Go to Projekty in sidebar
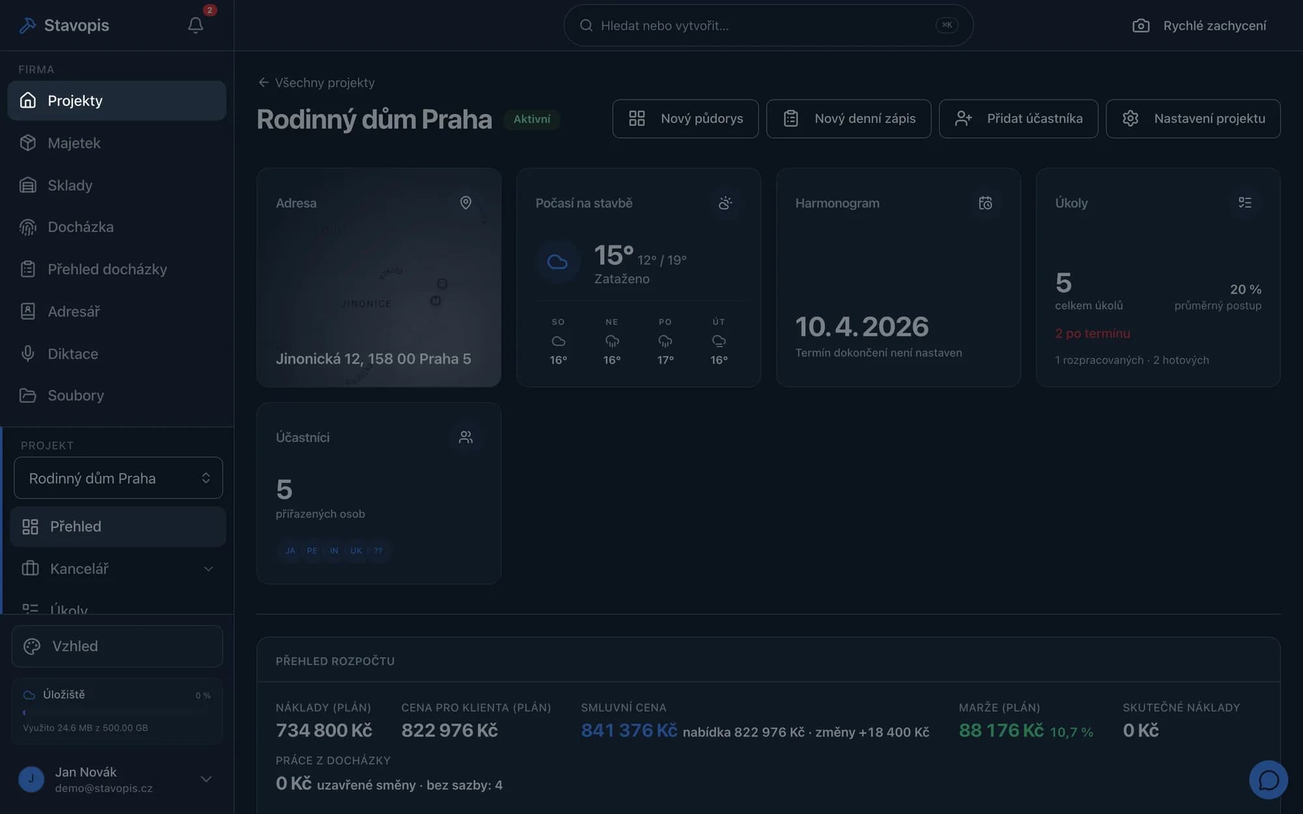The height and width of the screenshot is (814, 1303). coord(117,100)
